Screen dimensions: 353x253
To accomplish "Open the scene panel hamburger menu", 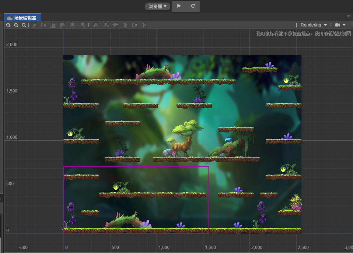I will pyautogui.click(x=349, y=17).
